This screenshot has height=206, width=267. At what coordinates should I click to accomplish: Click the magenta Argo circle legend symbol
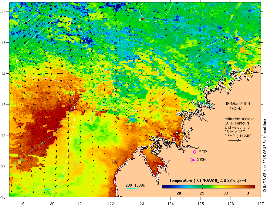click(x=194, y=152)
